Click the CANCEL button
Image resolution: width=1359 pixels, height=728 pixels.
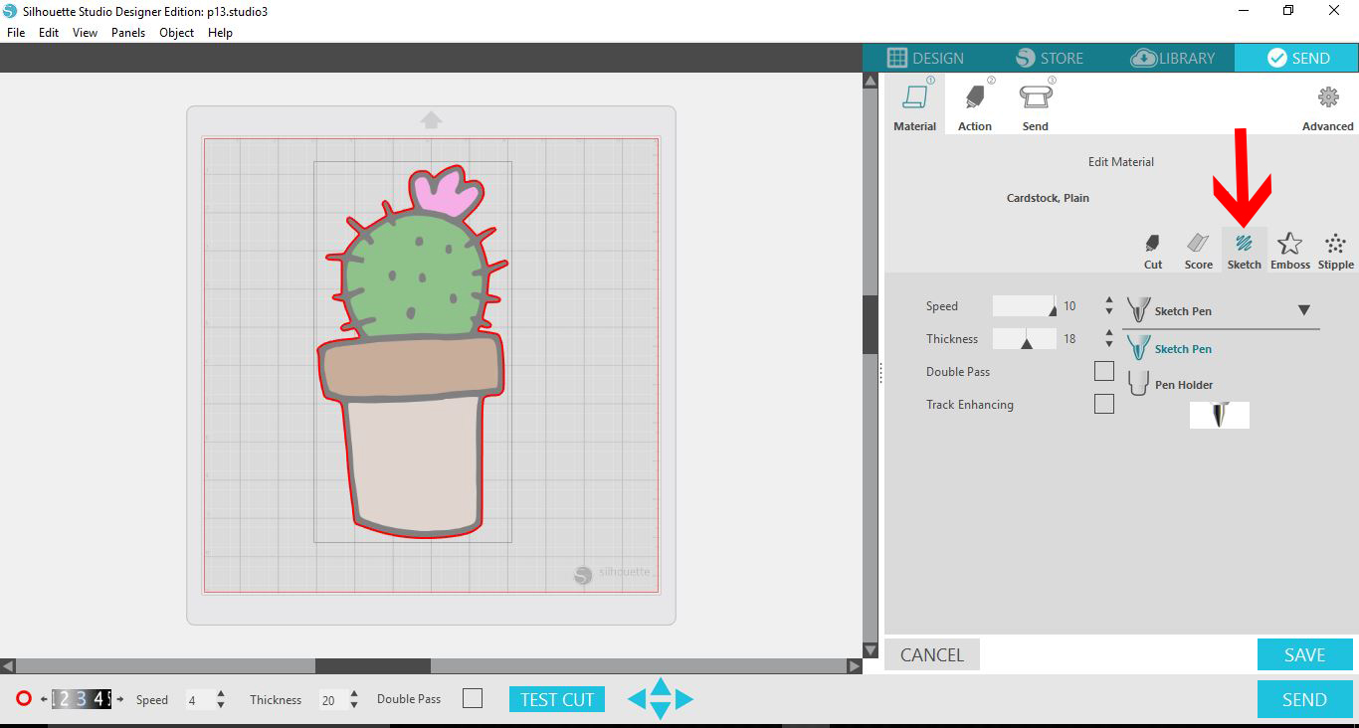(x=932, y=654)
